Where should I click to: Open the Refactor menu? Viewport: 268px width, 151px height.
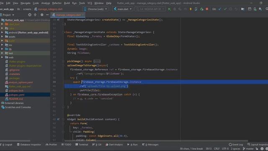click(x=57, y=3)
